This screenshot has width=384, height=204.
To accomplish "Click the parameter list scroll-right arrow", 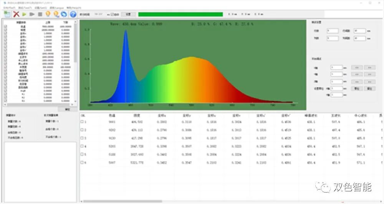I will 72,104.
